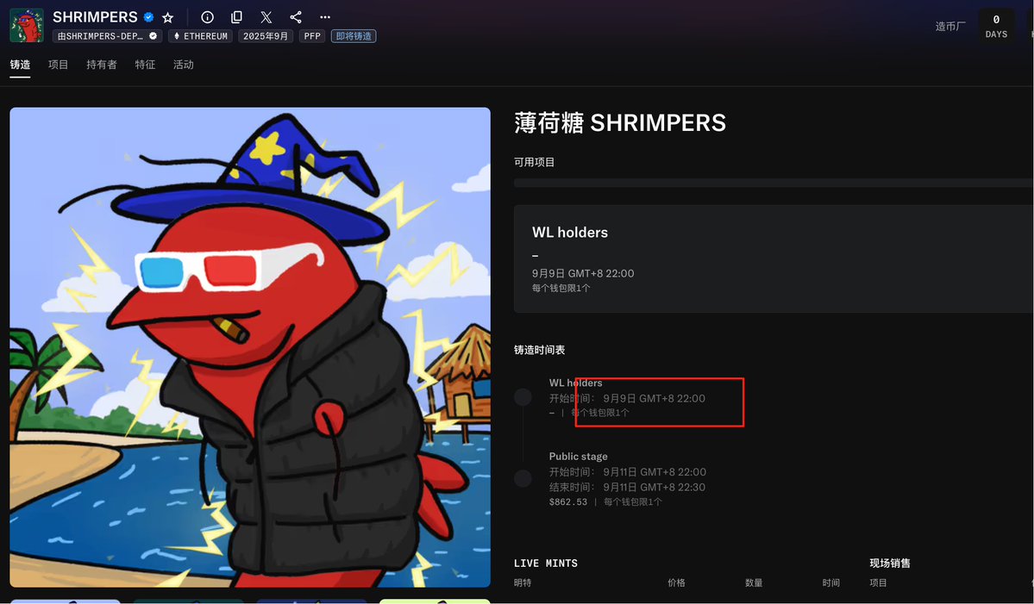Click the blue verified badge beside SHRIMPERS
The width and height of the screenshot is (1034, 604).
pos(148,17)
